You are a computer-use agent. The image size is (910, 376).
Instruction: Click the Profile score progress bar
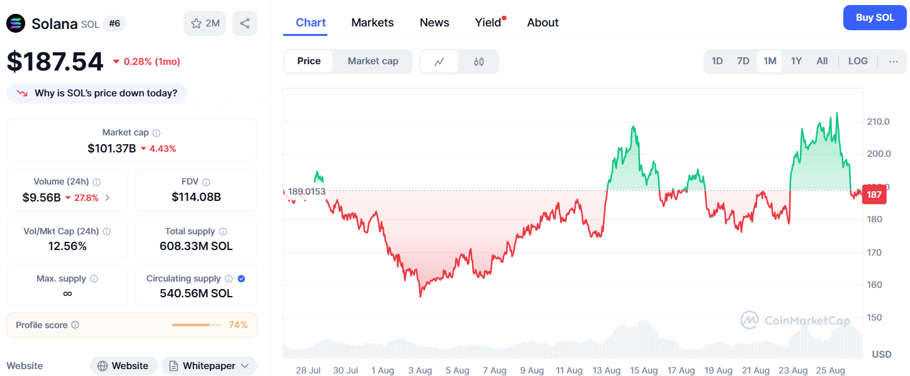click(196, 324)
